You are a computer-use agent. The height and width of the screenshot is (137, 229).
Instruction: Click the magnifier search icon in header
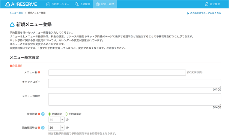(77, 4)
